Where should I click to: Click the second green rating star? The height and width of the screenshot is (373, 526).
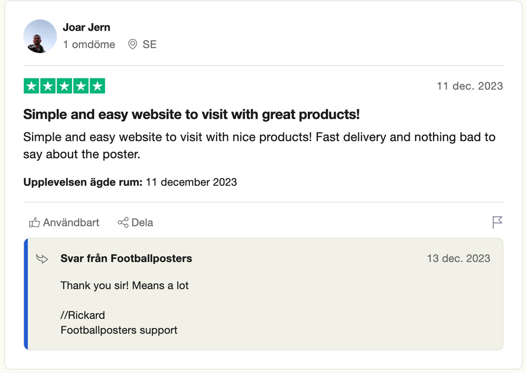pos(48,86)
